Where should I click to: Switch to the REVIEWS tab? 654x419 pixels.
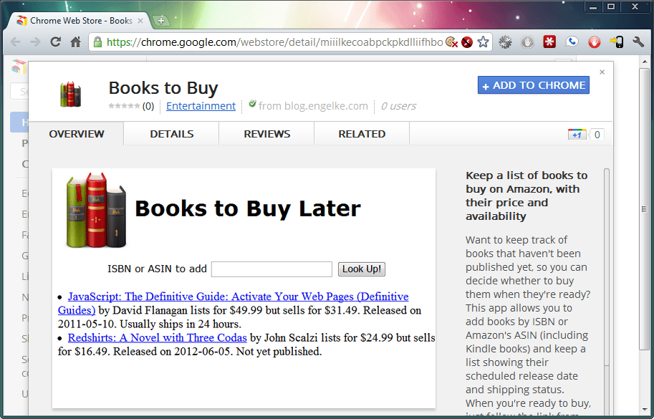[x=266, y=133]
